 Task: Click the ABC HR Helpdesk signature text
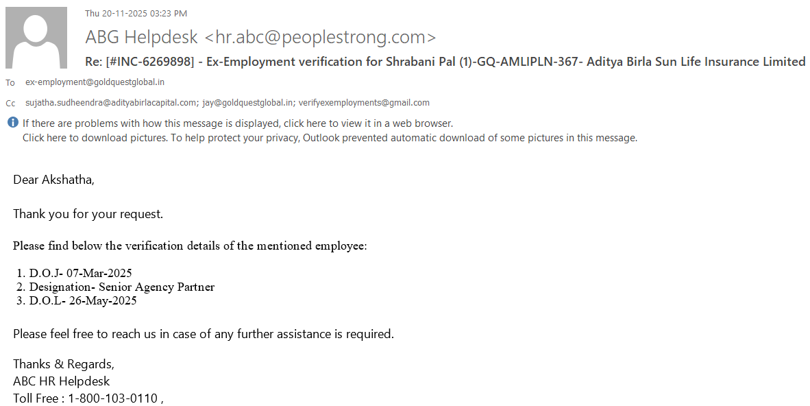click(61, 381)
